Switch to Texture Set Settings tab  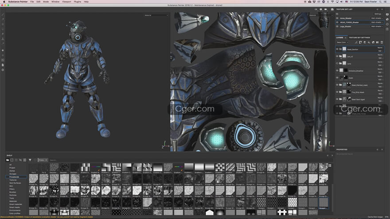click(x=359, y=38)
